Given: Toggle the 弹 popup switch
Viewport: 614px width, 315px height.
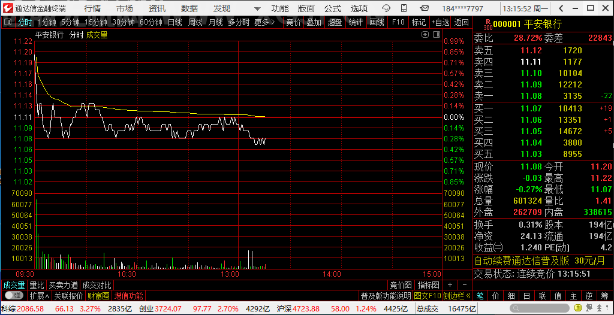Looking at the screenshot, I should 14,295.
